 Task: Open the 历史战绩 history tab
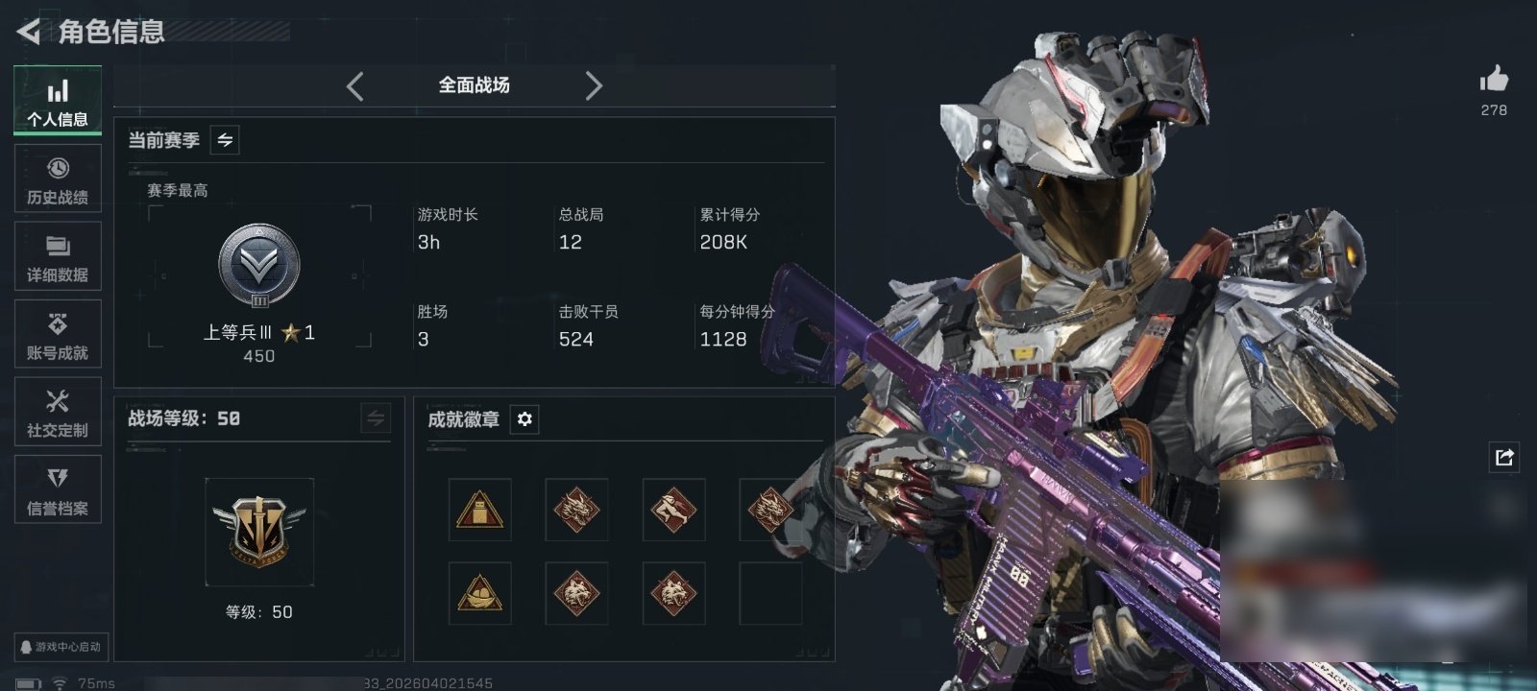click(x=58, y=179)
